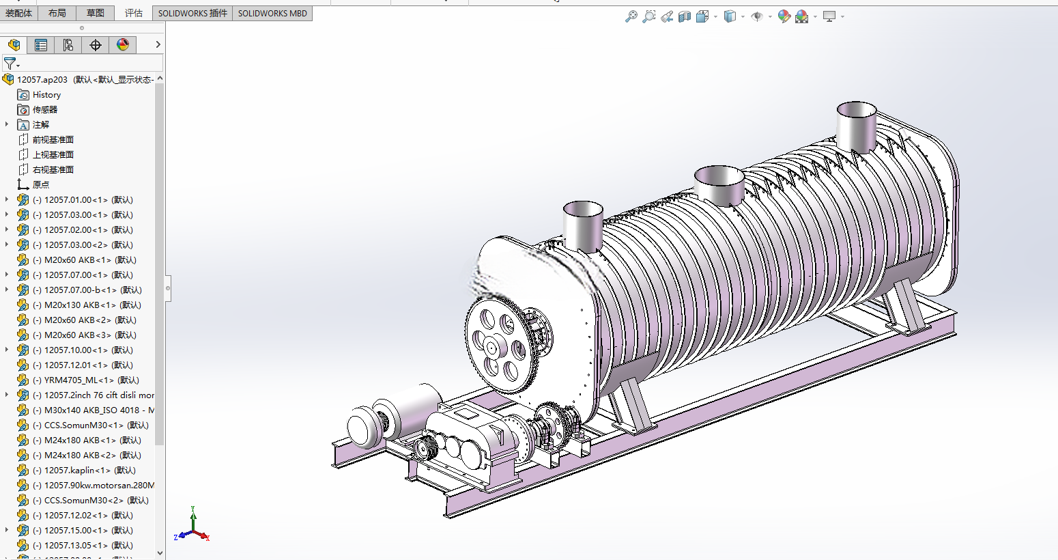Open the PropertyManager tab
The width and height of the screenshot is (1058, 560).
(x=41, y=45)
